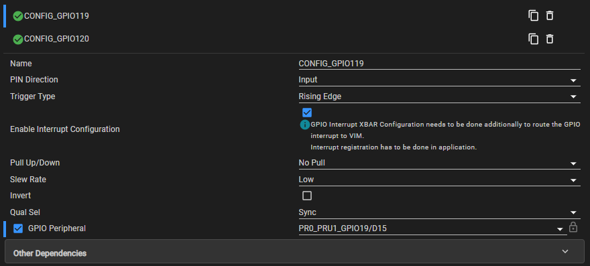Click the 'GPIO Peripheral' label text
The image size is (590, 266).
pyautogui.click(x=57, y=228)
